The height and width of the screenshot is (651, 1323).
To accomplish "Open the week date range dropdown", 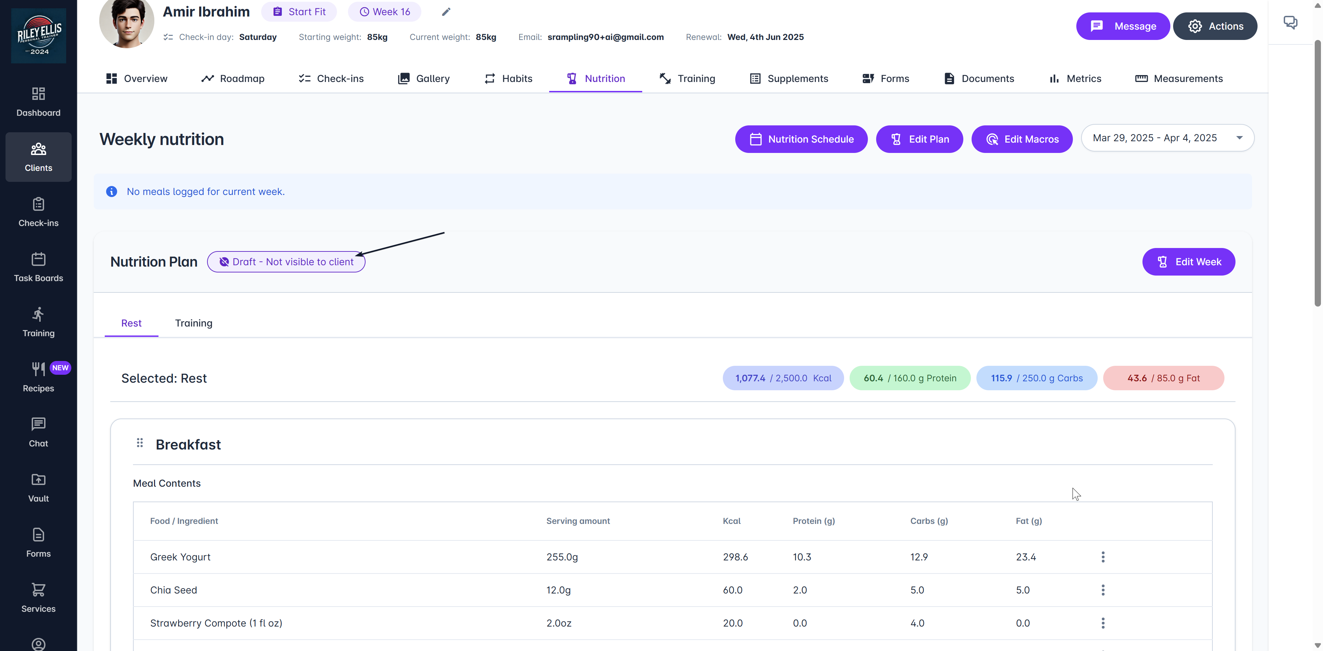I will click(x=1167, y=138).
